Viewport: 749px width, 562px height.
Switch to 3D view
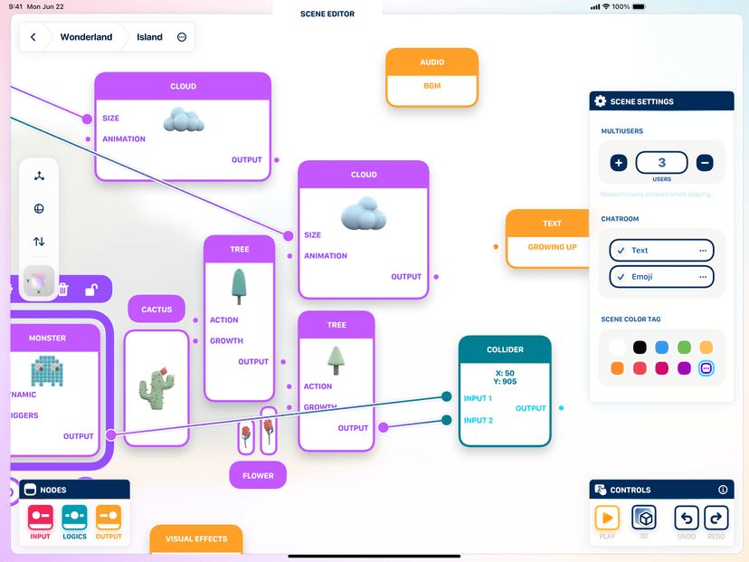pos(644,518)
